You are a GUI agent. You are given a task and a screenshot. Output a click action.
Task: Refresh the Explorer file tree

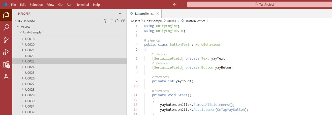(117, 21)
